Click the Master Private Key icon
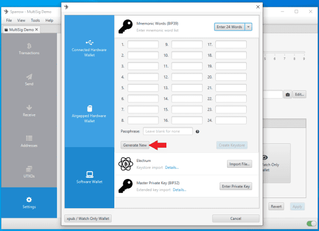Image resolution: width=319 pixels, height=231 pixels. tap(125, 186)
